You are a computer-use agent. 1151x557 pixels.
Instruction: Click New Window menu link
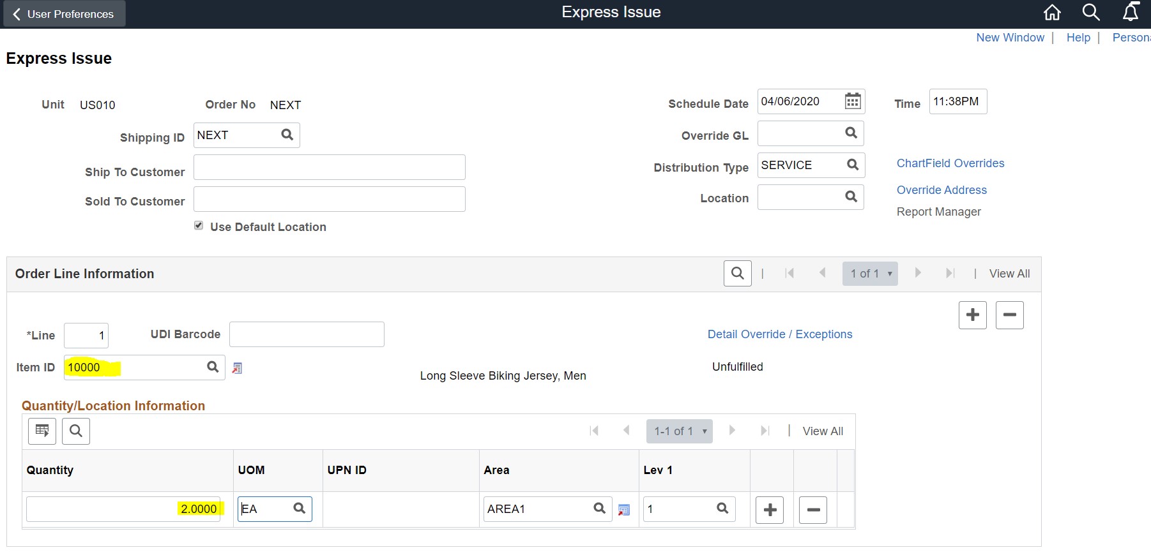pos(1010,38)
